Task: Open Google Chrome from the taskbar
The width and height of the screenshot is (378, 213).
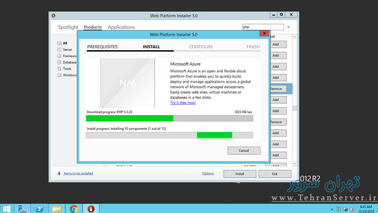Action: pyautogui.click(x=74, y=208)
